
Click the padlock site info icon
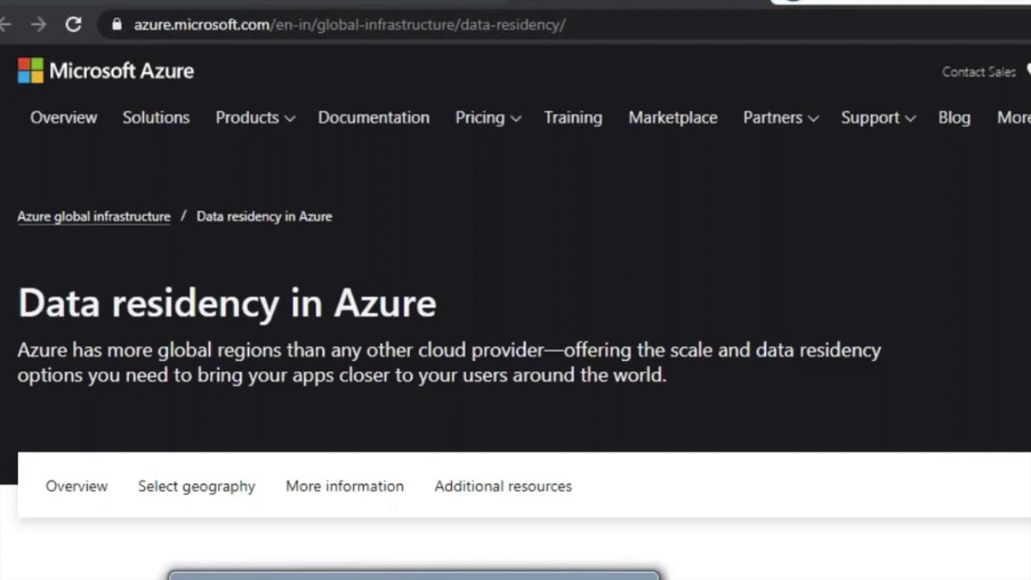click(117, 24)
